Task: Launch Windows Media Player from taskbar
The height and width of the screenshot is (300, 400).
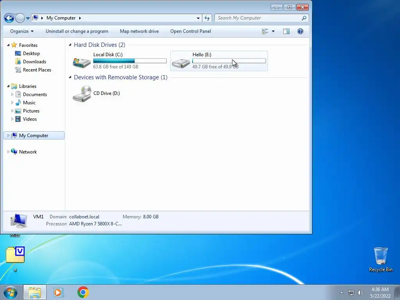Action: pos(59,292)
